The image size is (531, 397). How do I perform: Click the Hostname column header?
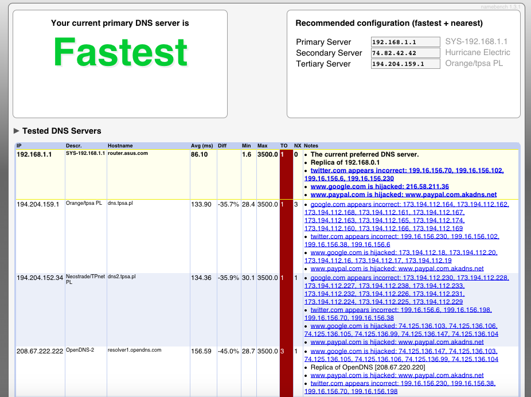120,146
